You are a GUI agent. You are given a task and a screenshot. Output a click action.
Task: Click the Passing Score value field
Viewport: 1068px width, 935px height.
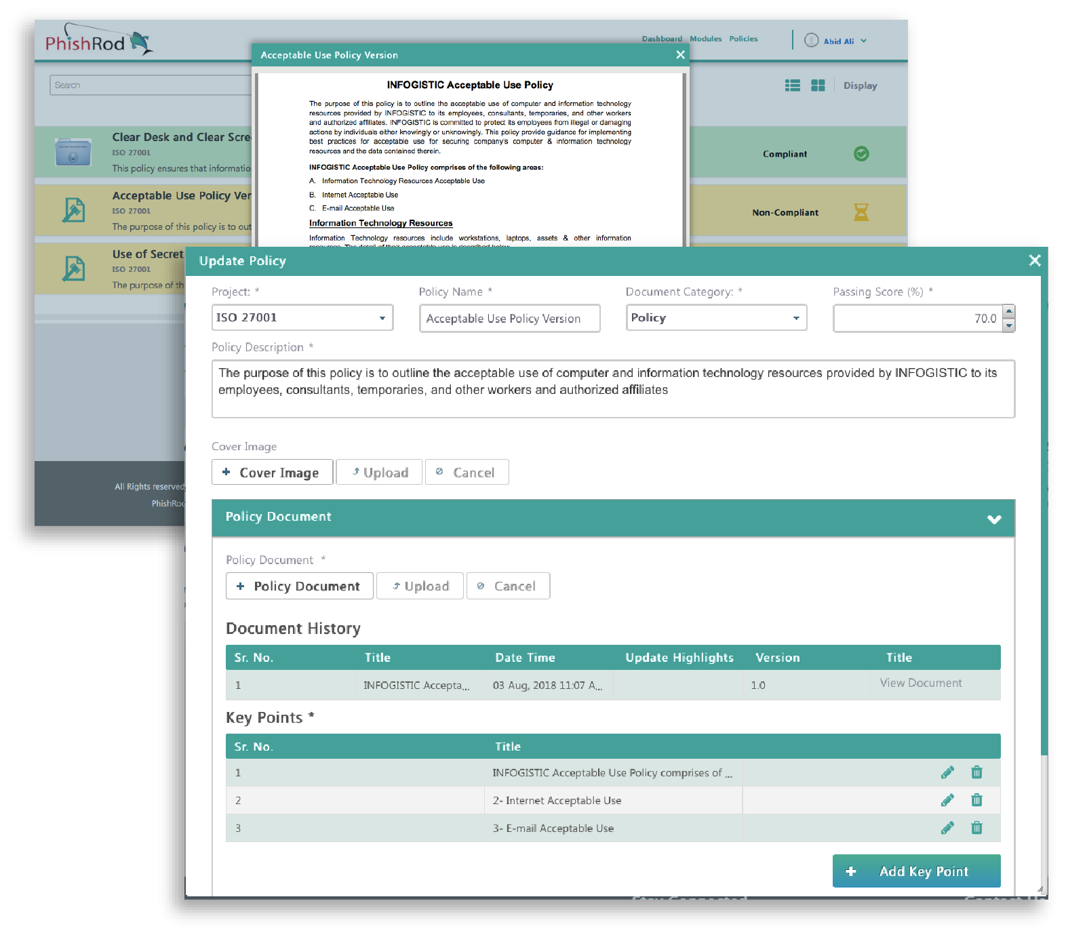pos(918,319)
